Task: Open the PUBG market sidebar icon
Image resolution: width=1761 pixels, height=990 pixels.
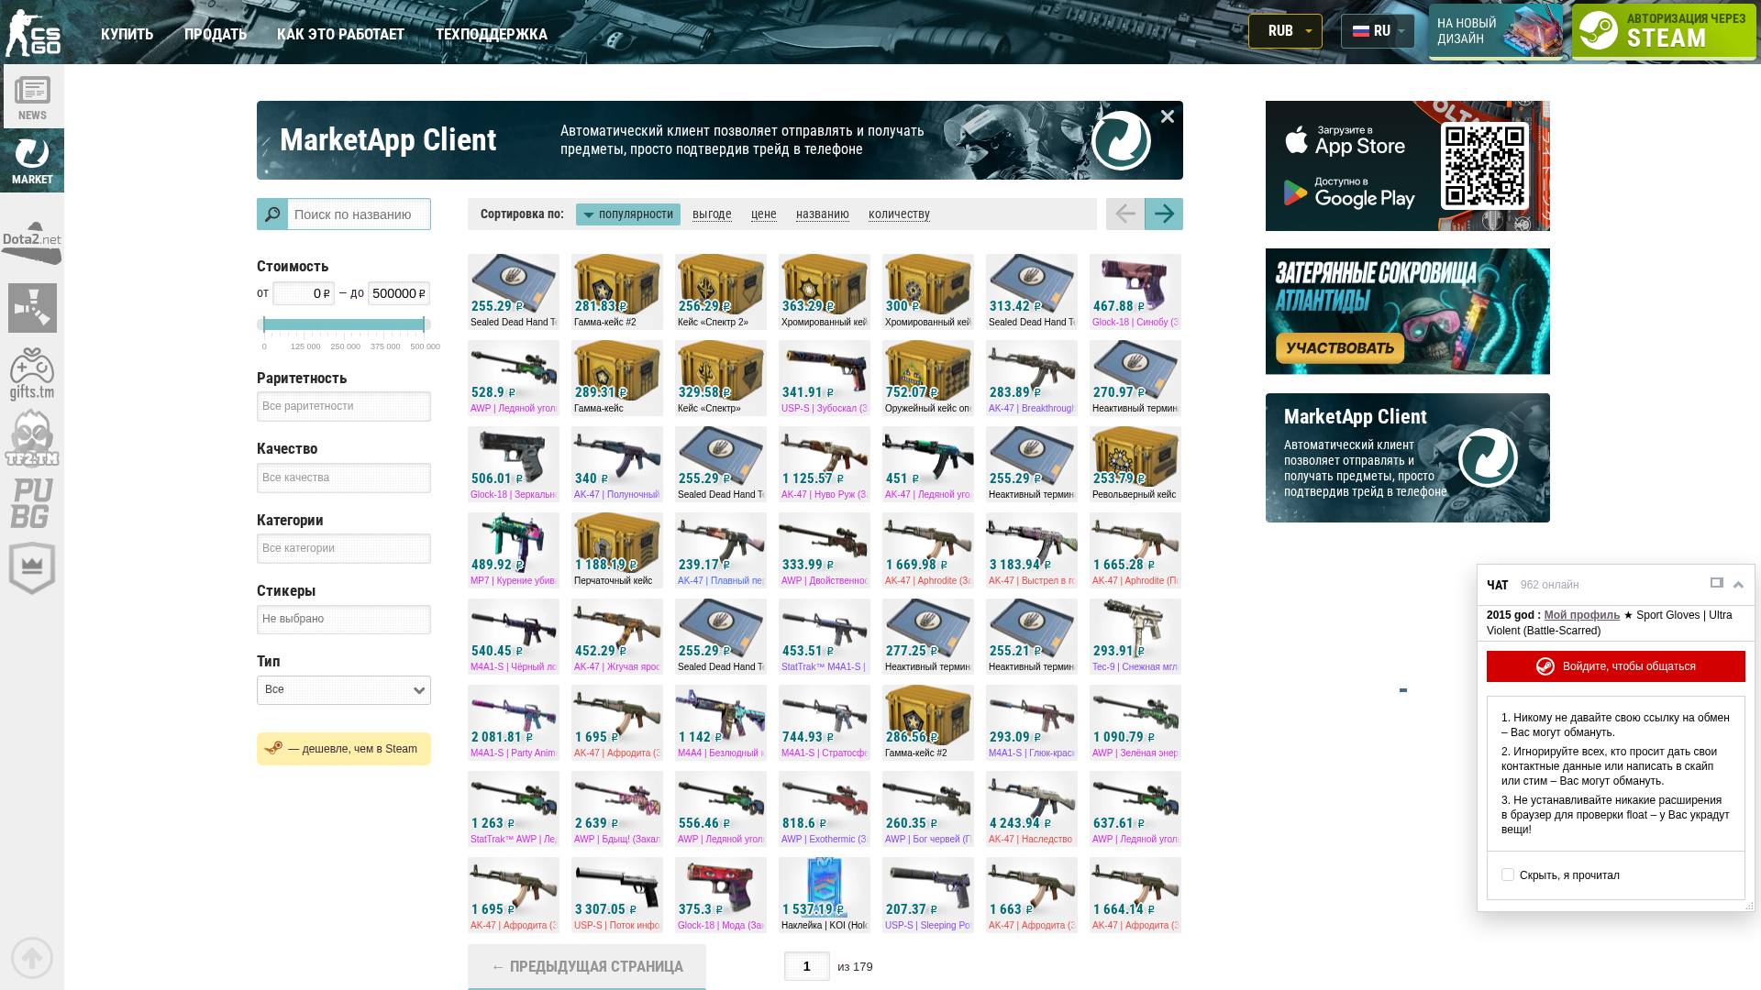Action: click(x=32, y=503)
